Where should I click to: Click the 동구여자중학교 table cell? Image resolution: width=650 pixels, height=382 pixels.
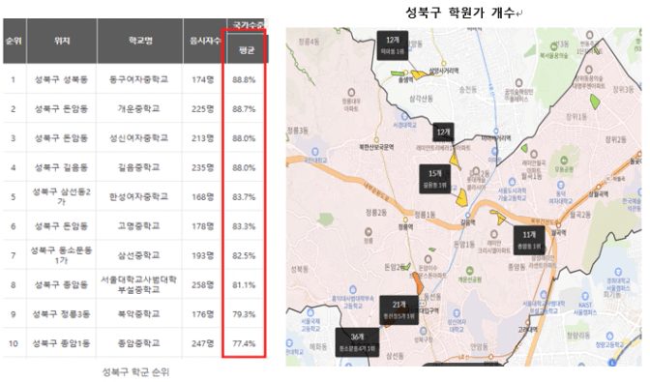[x=139, y=79]
